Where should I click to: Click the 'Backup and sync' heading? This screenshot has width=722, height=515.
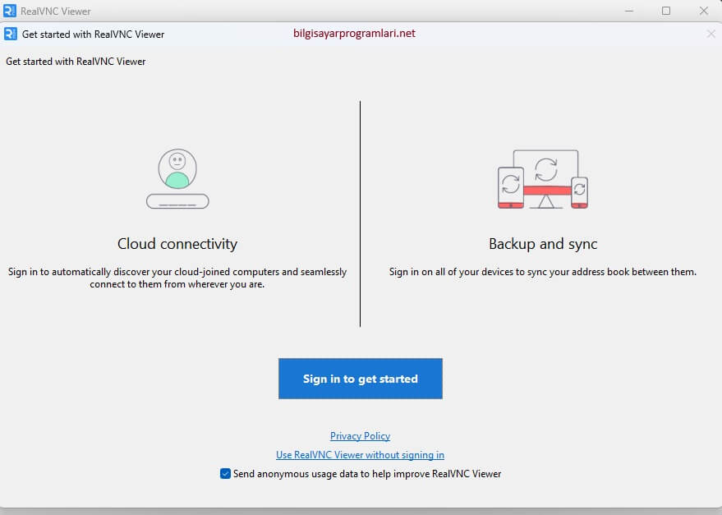pyautogui.click(x=543, y=244)
